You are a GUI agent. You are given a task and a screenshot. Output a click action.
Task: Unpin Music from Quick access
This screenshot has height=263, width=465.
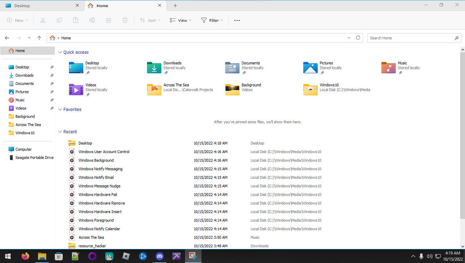tap(401, 72)
